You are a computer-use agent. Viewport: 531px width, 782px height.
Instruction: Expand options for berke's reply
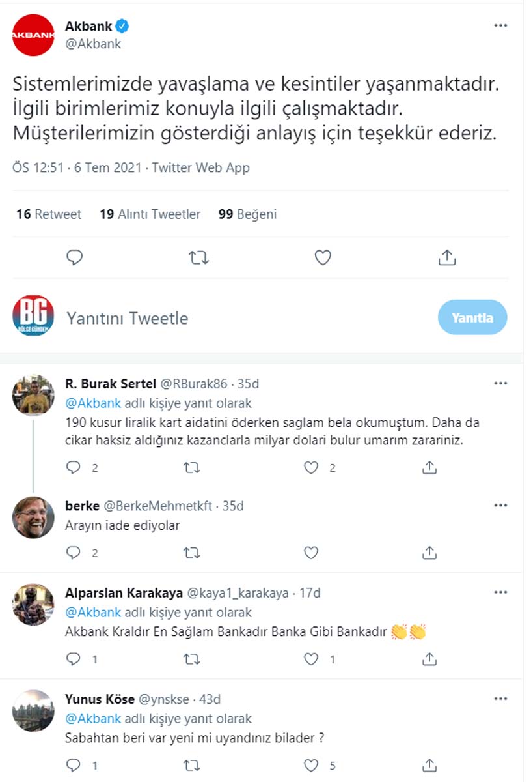(x=501, y=504)
